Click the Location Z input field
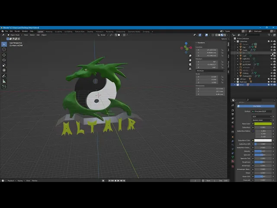Viewport: 277px width, 208px height. [x=207, y=56]
